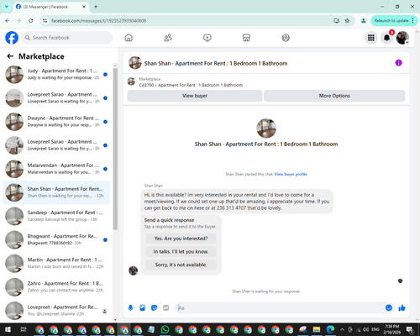Click the large Shan Shan listing thumbnail

(x=266, y=129)
